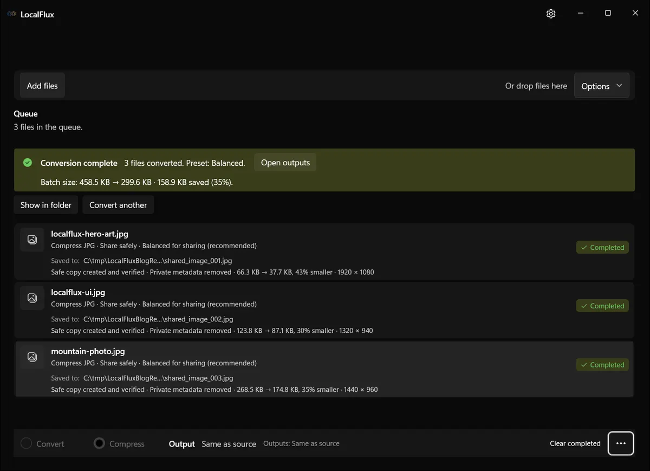Click the green conversion complete checkmark
The image size is (650, 471).
28,163
